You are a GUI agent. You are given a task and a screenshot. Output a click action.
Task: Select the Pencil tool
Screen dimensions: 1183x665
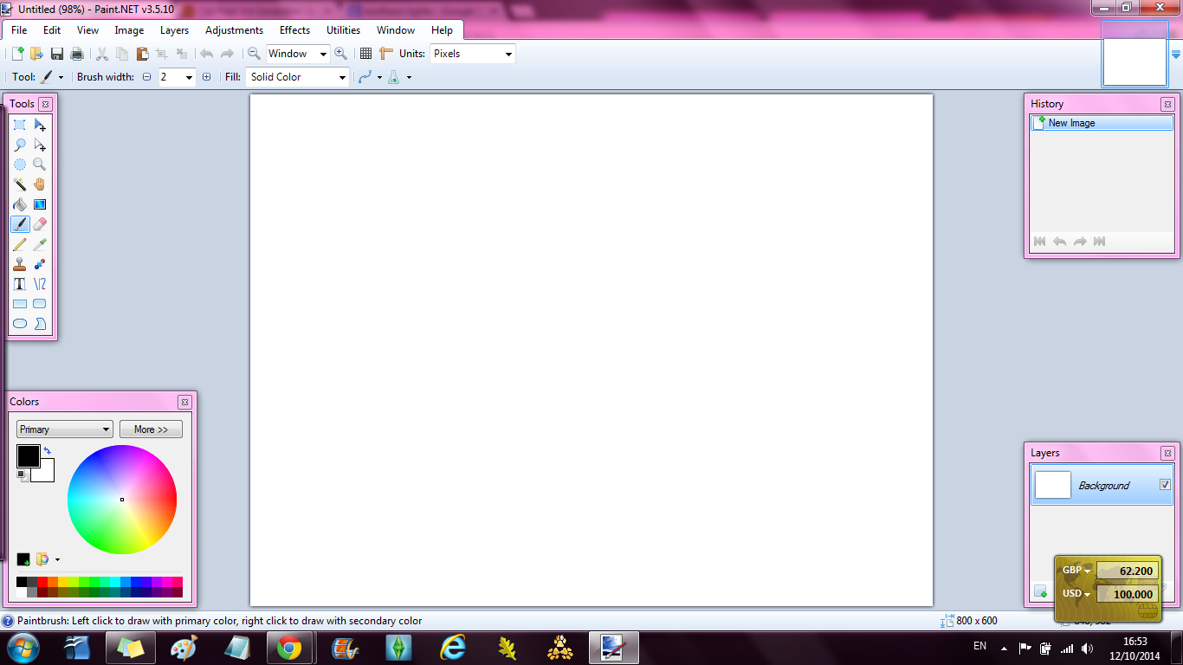tap(19, 244)
